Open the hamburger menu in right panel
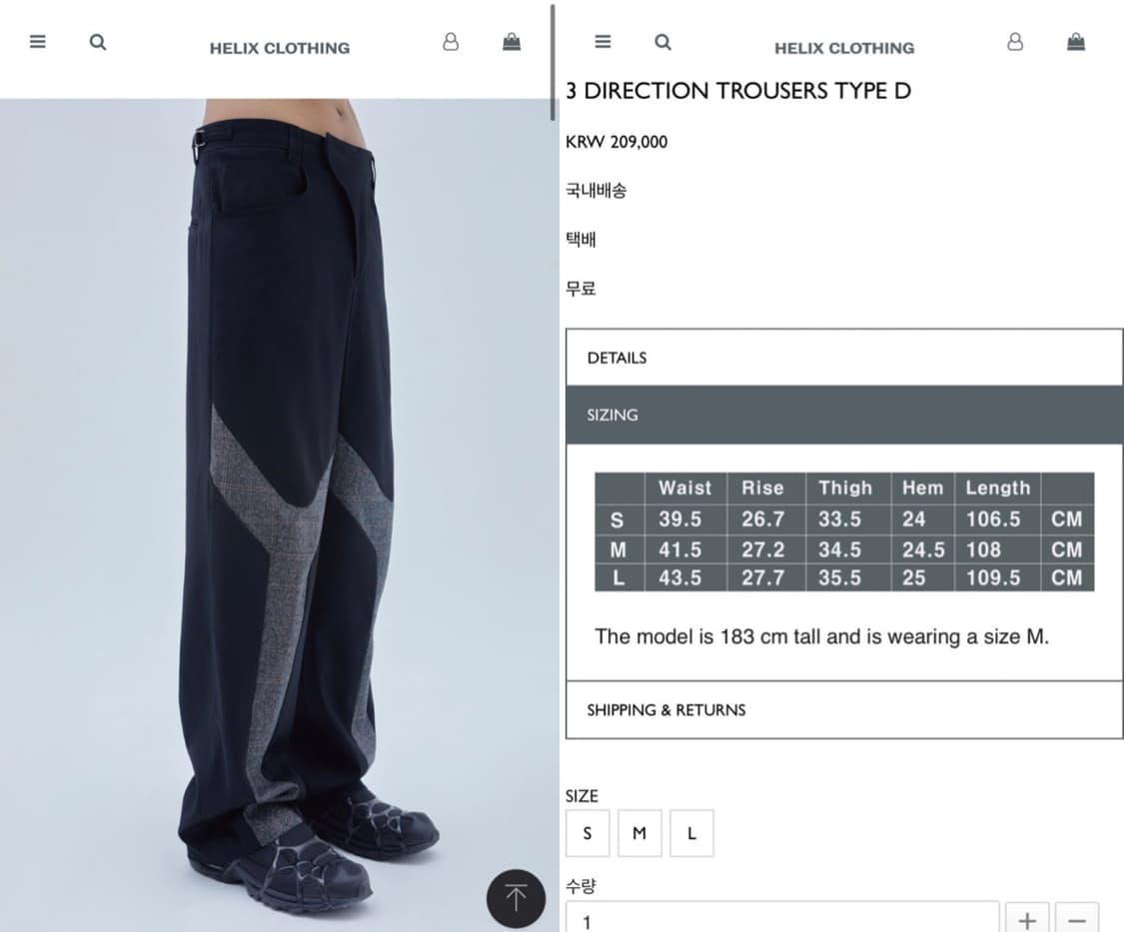1124x932 pixels. 602,42
